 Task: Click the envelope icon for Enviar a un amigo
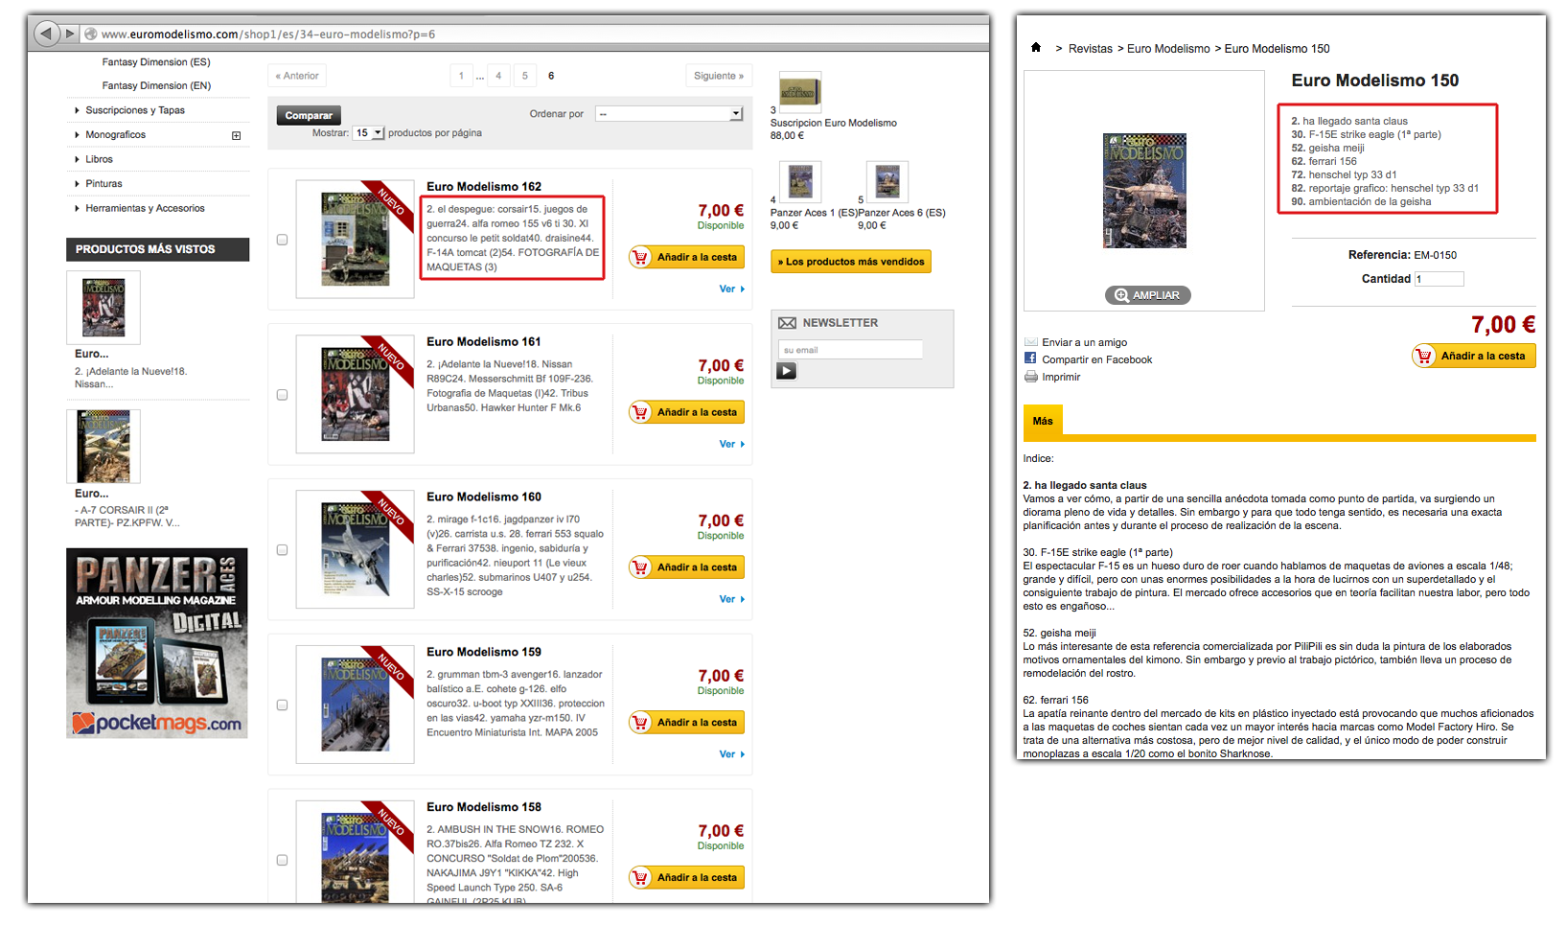point(1031,342)
